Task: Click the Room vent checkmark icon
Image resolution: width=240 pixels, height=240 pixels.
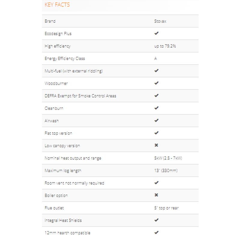Action: pos(156,183)
